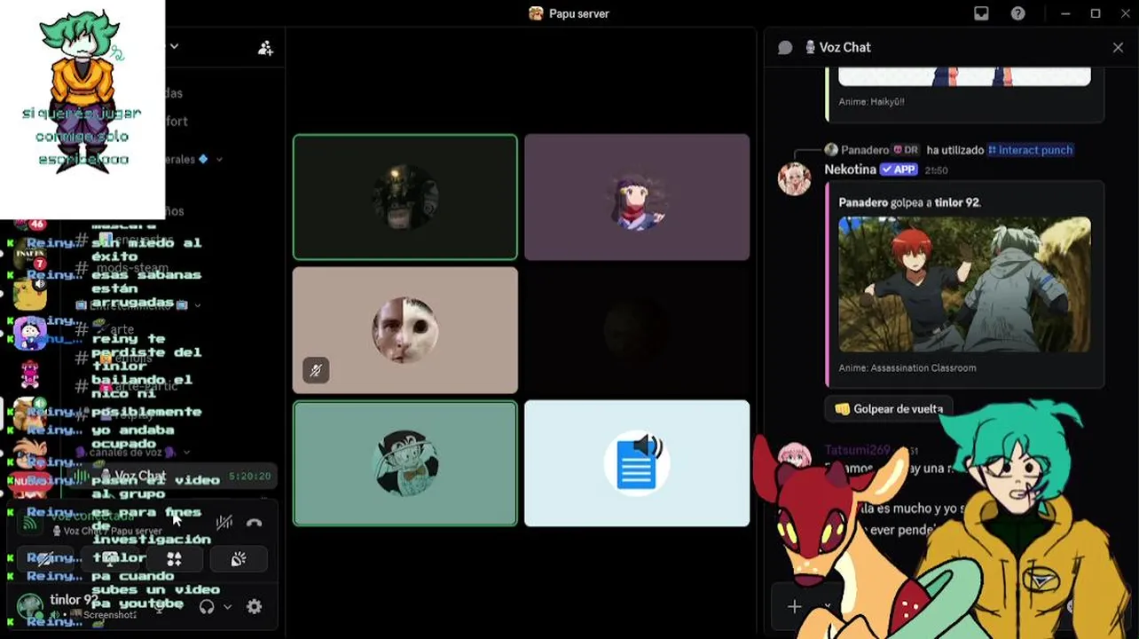Focus the blue document speaker tile
This screenshot has height=639, width=1139.
637,463
